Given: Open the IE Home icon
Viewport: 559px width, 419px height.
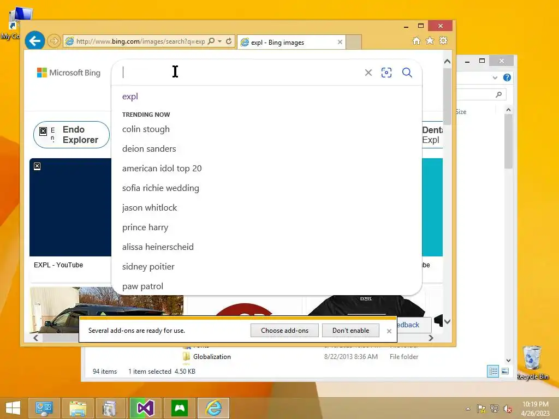Looking at the screenshot, I should (416, 40).
